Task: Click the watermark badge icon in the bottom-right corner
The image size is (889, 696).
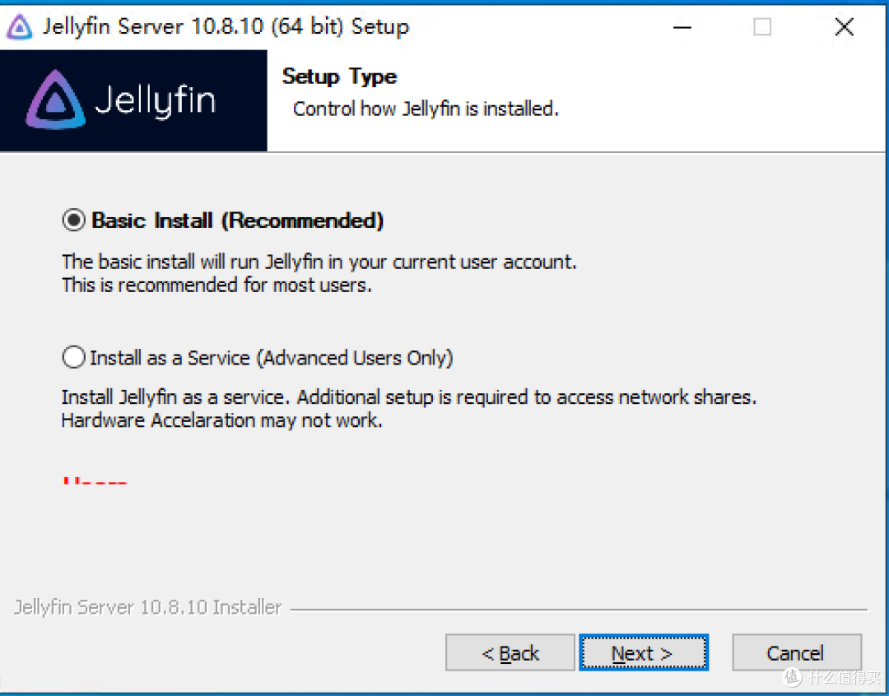Action: [793, 677]
